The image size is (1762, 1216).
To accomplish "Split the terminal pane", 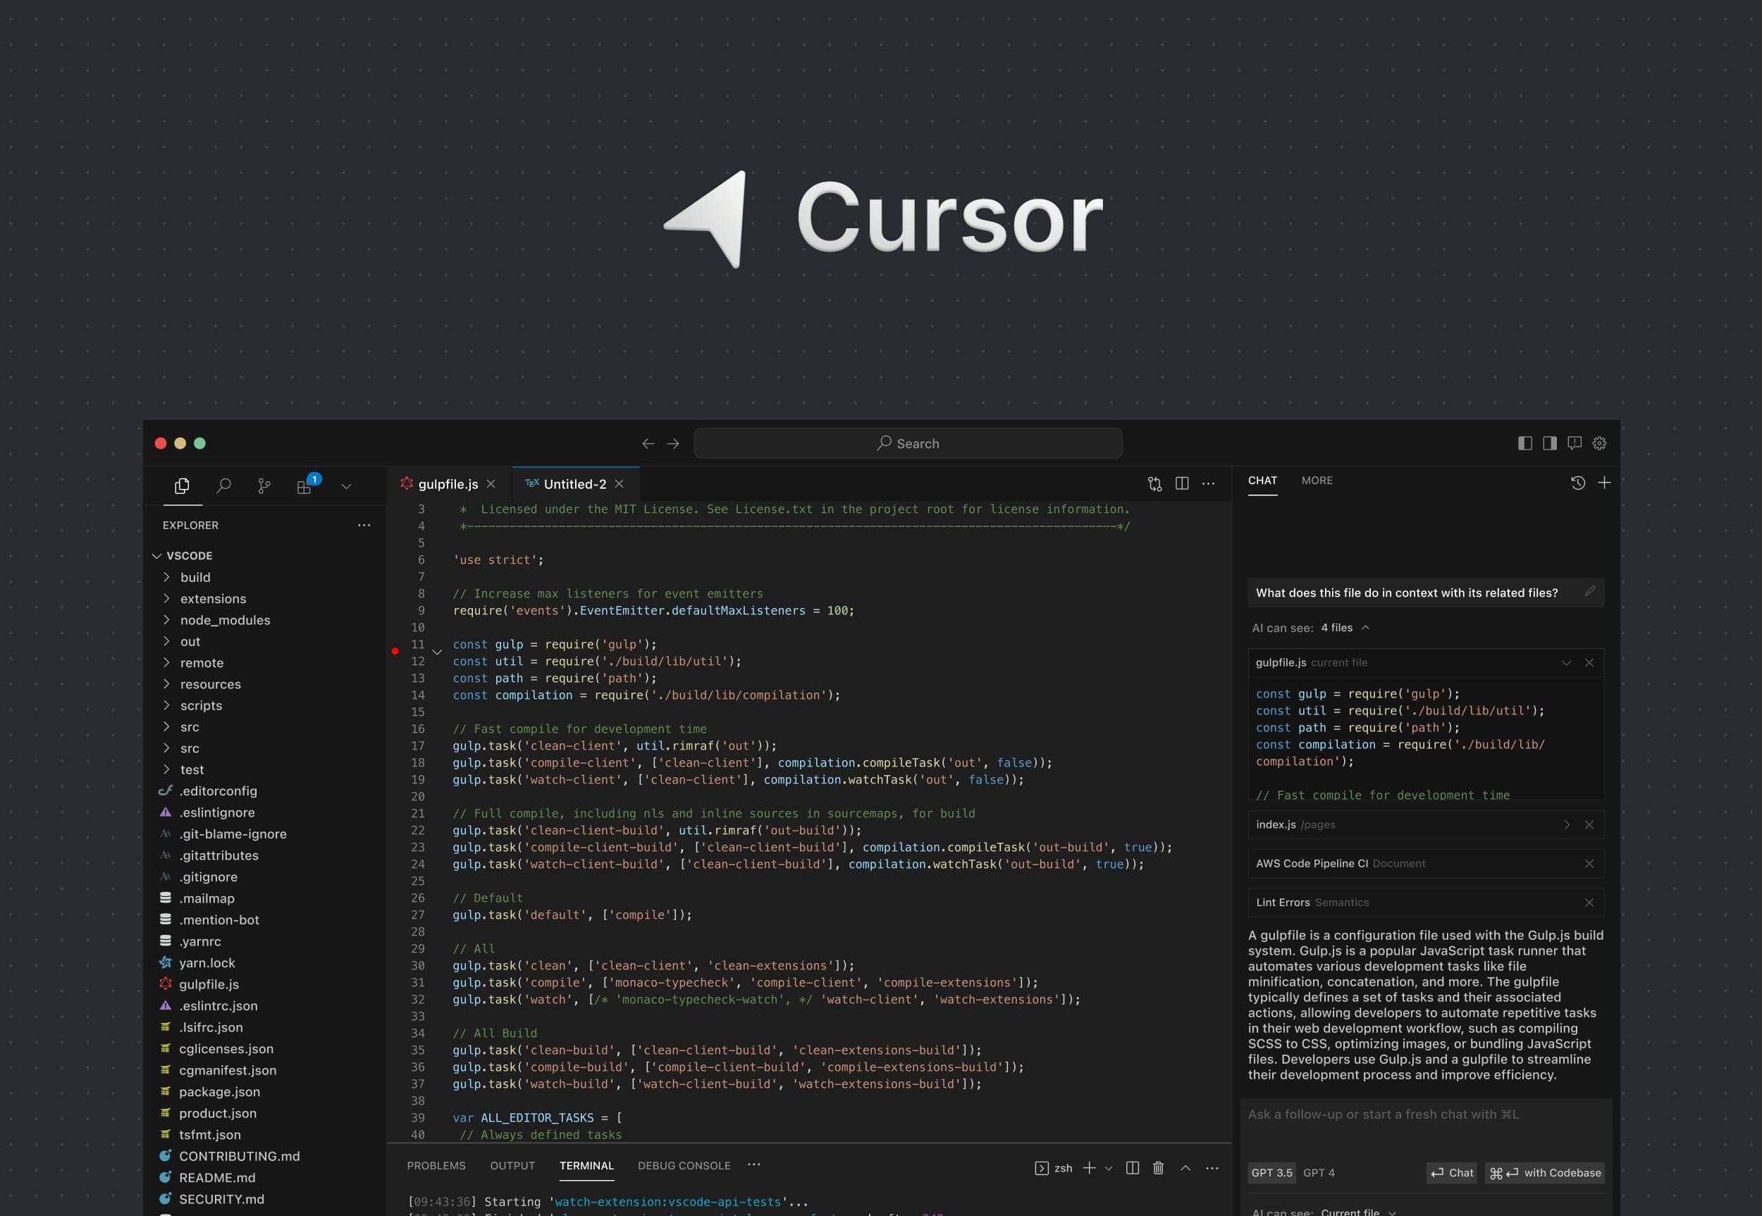I will pyautogui.click(x=1133, y=1168).
